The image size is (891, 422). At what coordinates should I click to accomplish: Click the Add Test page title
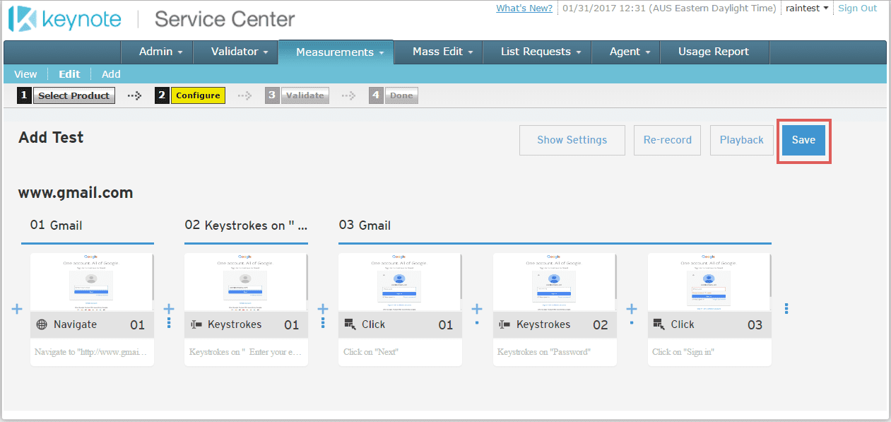click(51, 137)
